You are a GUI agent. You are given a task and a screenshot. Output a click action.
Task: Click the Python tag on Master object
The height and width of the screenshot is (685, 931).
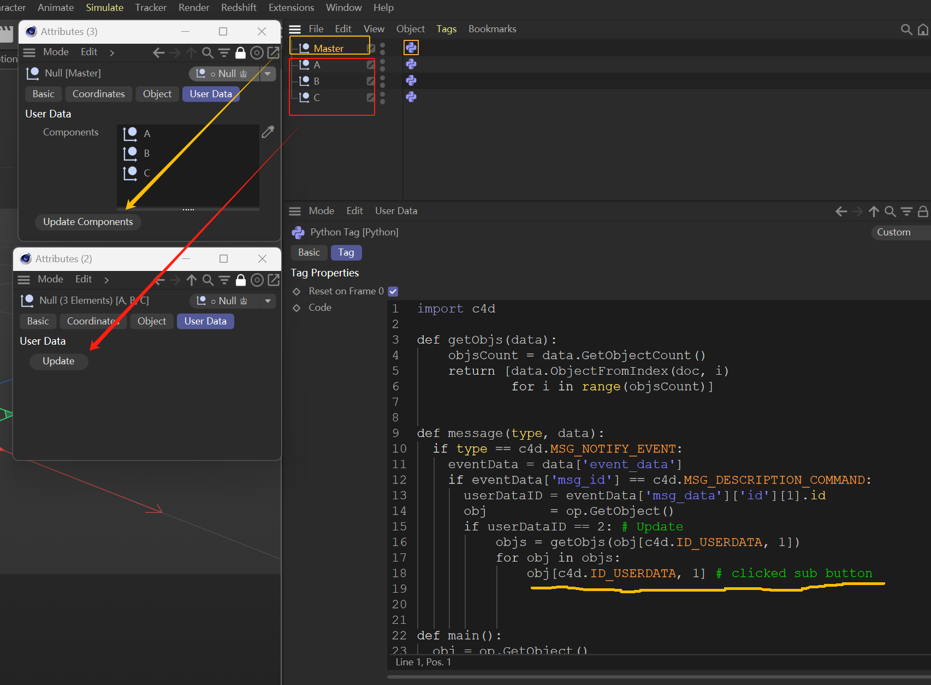411,48
